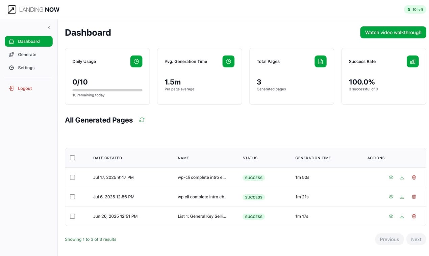Select the Jun 26 row checkbox

click(x=72, y=216)
